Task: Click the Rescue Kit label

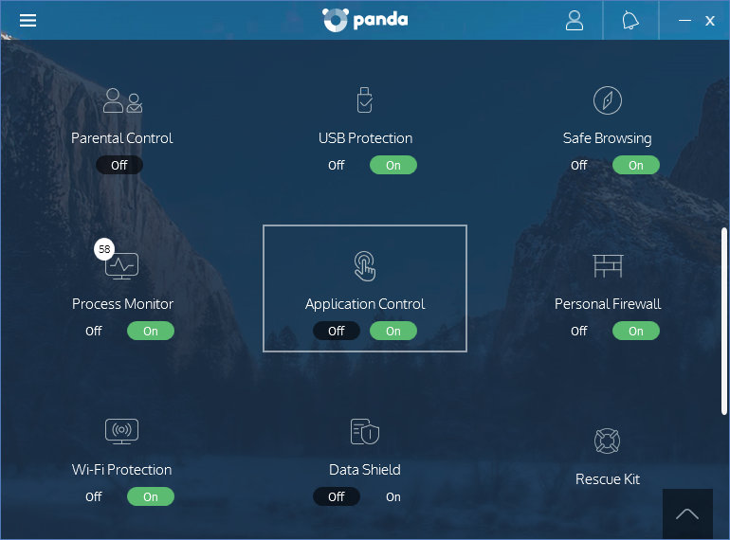Action: click(x=608, y=479)
